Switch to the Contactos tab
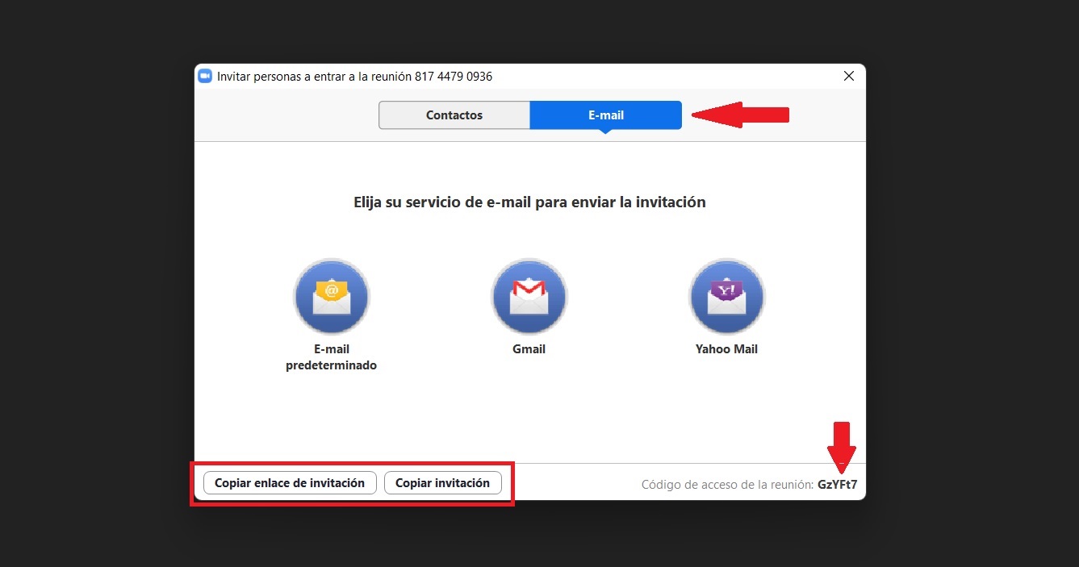 pos(454,115)
